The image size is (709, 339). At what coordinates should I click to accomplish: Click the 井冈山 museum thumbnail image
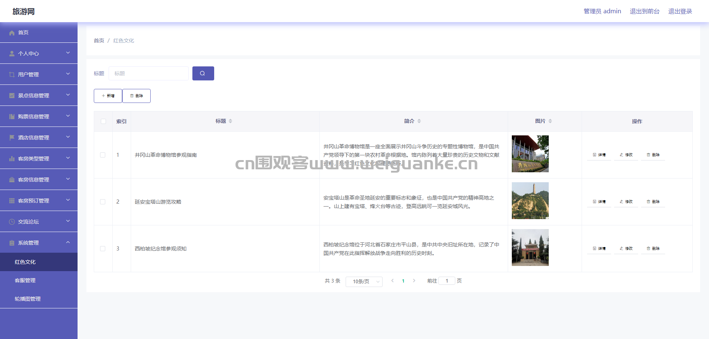(530, 154)
